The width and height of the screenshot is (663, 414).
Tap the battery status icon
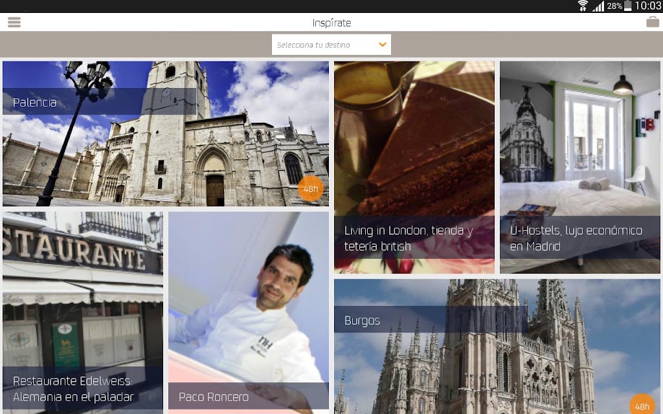click(628, 6)
